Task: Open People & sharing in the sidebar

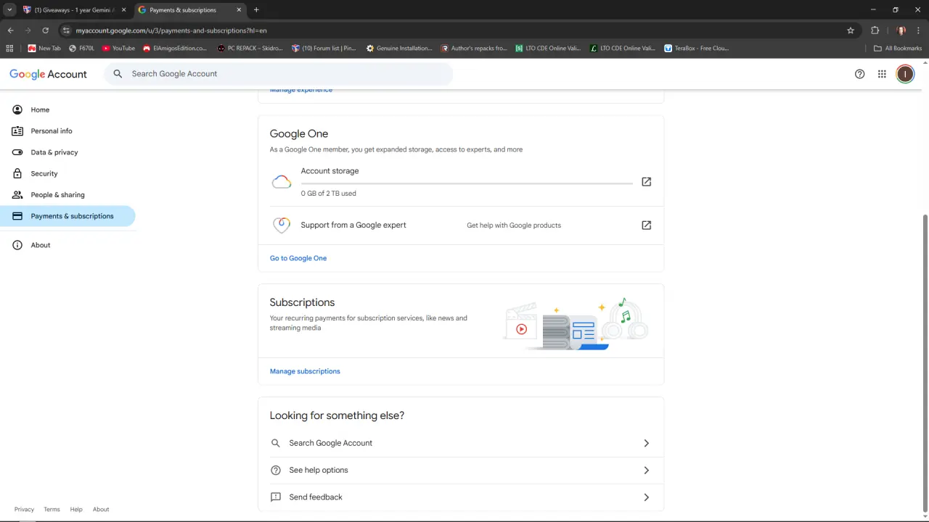Action: (x=67, y=195)
